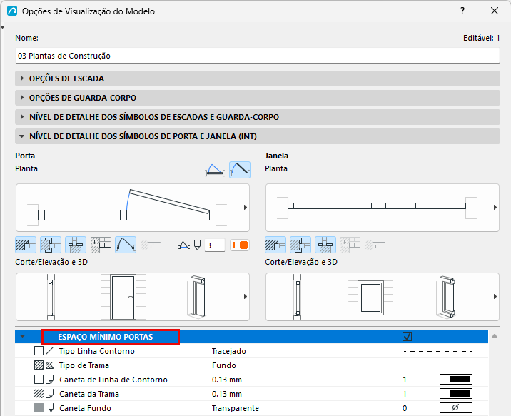The image size is (511, 416).
Task: Select the dashed line type preview
Action: coord(438,351)
